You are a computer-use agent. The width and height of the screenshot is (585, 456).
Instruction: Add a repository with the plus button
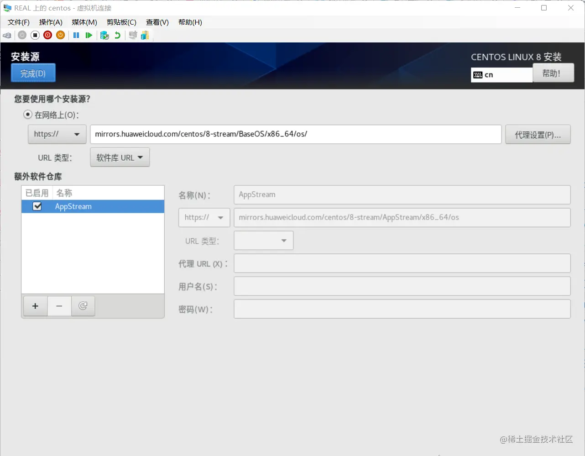[x=35, y=306]
